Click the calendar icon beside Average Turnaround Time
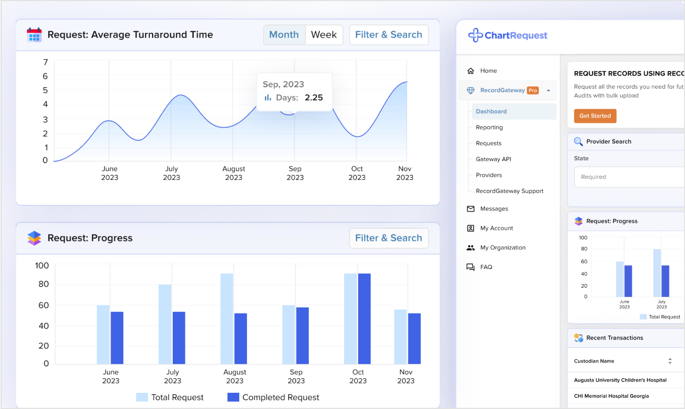 [x=34, y=35]
